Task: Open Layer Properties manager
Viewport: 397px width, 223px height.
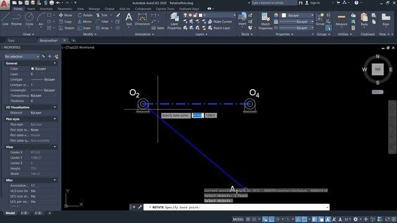Action: pyautogui.click(x=174, y=20)
